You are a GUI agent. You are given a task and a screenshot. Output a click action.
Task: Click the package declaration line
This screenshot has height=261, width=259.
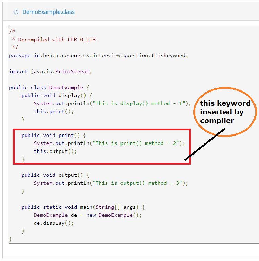[x=98, y=55]
